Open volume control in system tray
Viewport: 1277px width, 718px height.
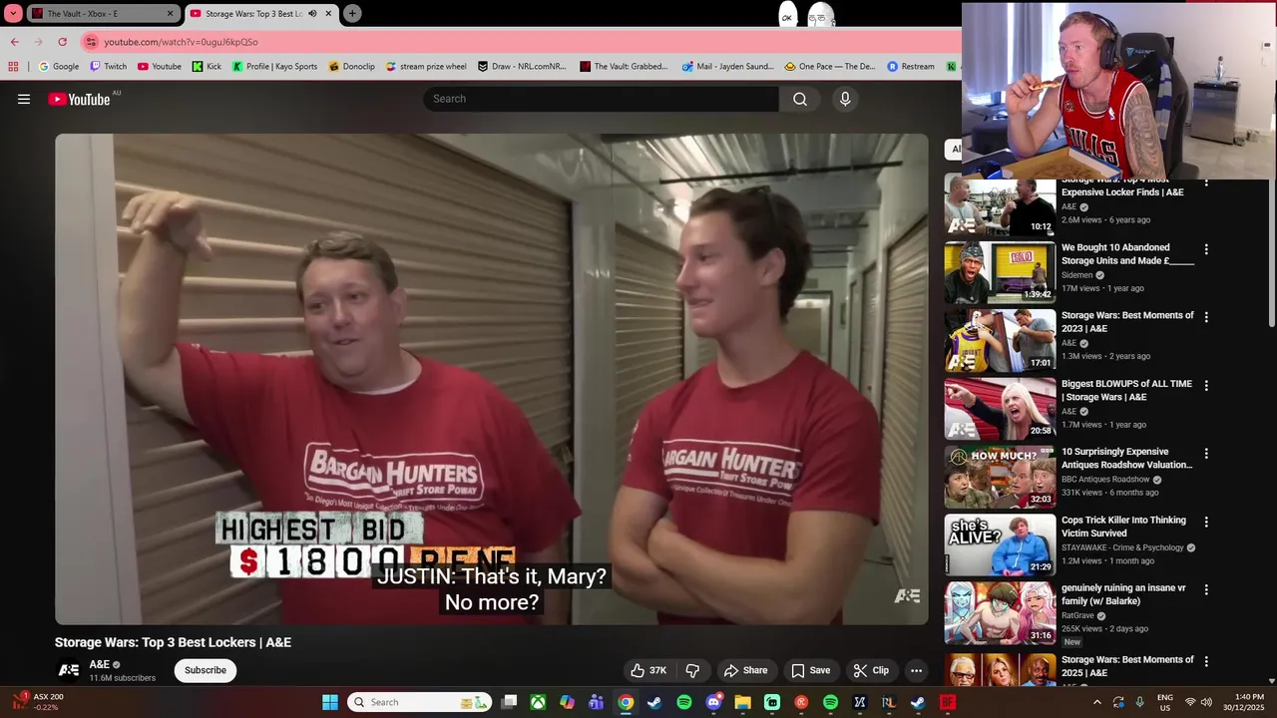1206,702
